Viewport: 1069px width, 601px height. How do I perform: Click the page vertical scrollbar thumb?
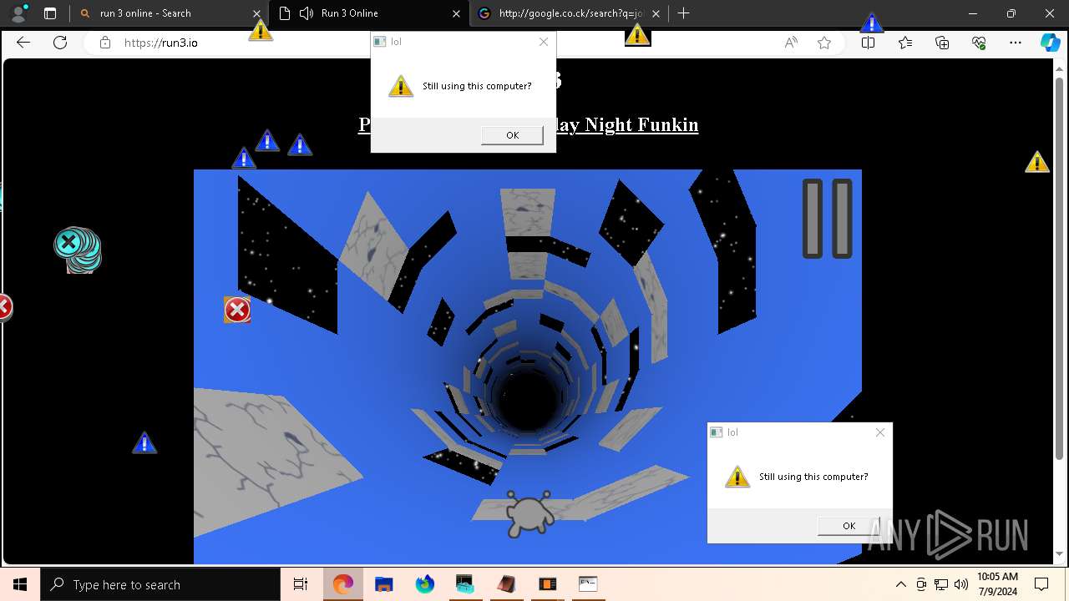pyautogui.click(x=1060, y=267)
